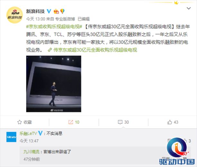Like the 乐融LeTV comment
197x167 pixels.
(x=185, y=141)
